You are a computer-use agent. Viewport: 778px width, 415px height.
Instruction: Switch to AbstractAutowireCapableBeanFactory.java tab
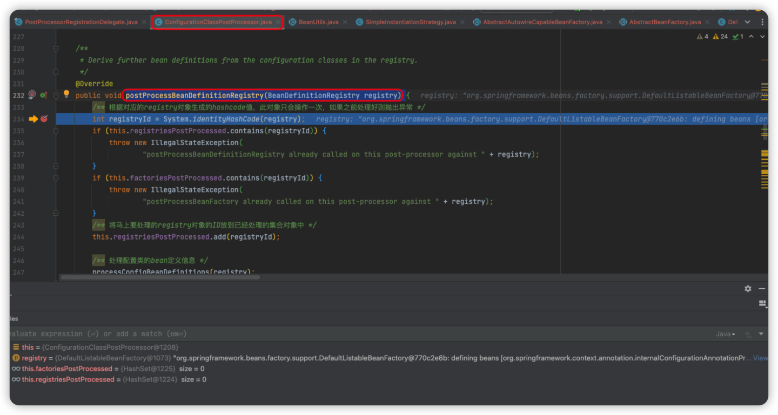point(542,22)
